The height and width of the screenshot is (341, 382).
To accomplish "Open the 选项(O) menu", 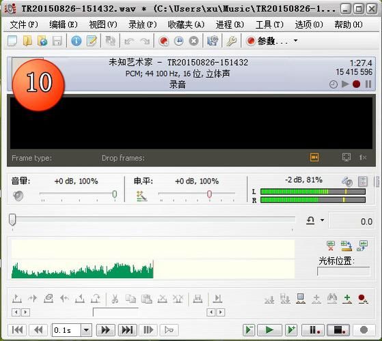I will point(309,25).
